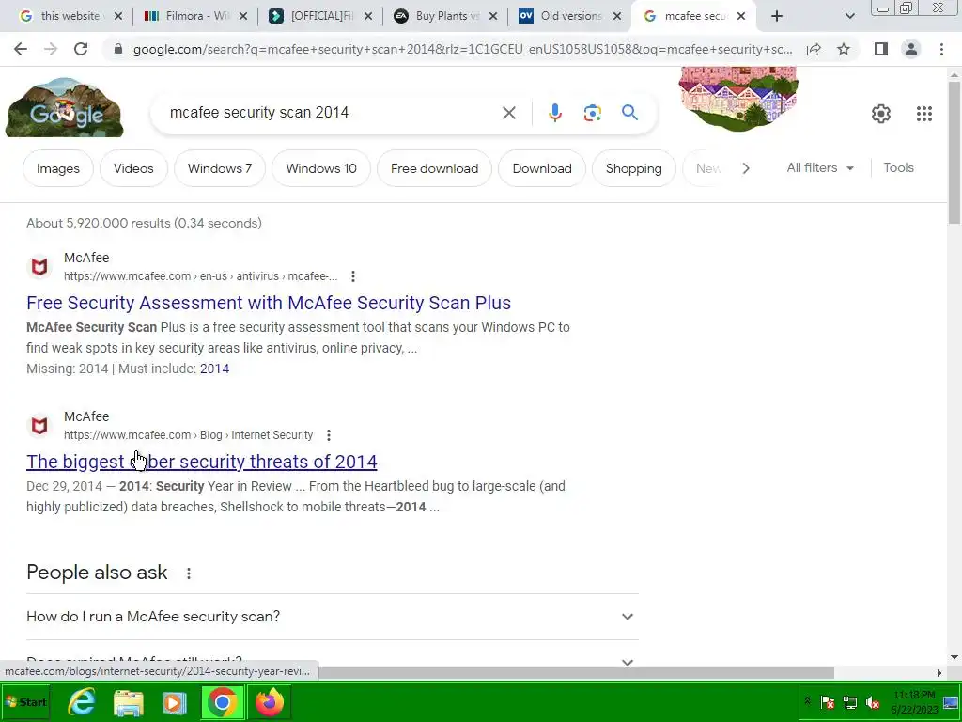962x722 pixels.
Task: Click the Google doodle logo
Action: tap(65, 107)
